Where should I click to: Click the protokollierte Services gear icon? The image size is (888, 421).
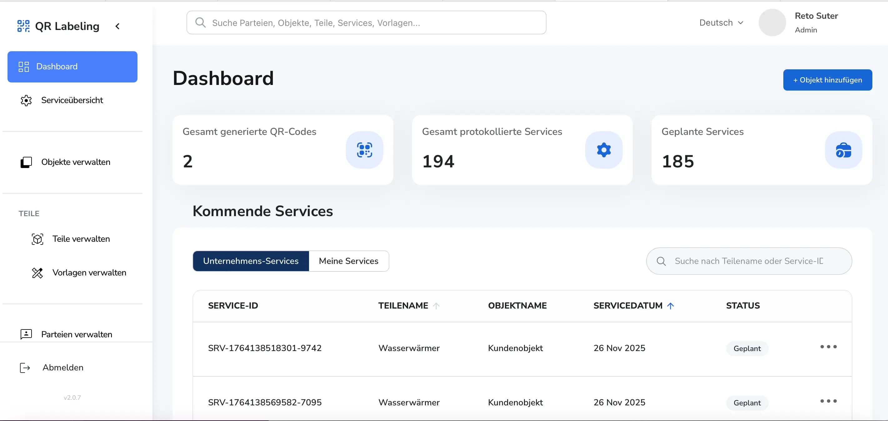604,150
